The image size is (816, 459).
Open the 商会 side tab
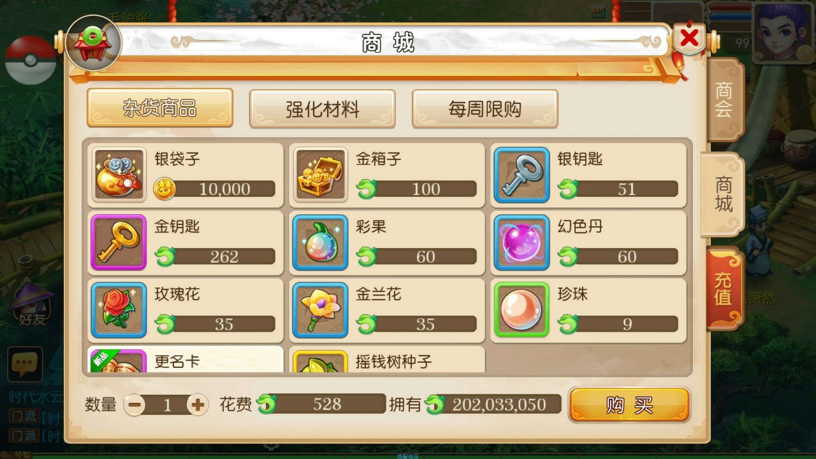pos(724,100)
